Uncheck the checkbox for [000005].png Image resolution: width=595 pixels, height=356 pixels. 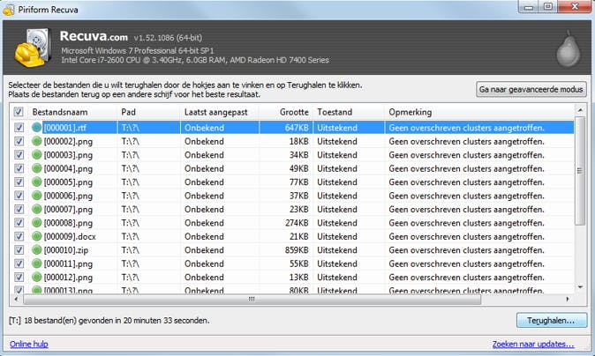pyautogui.click(x=19, y=182)
